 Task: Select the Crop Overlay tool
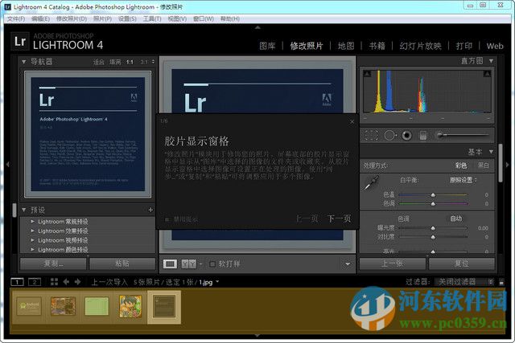pyautogui.click(x=371, y=135)
